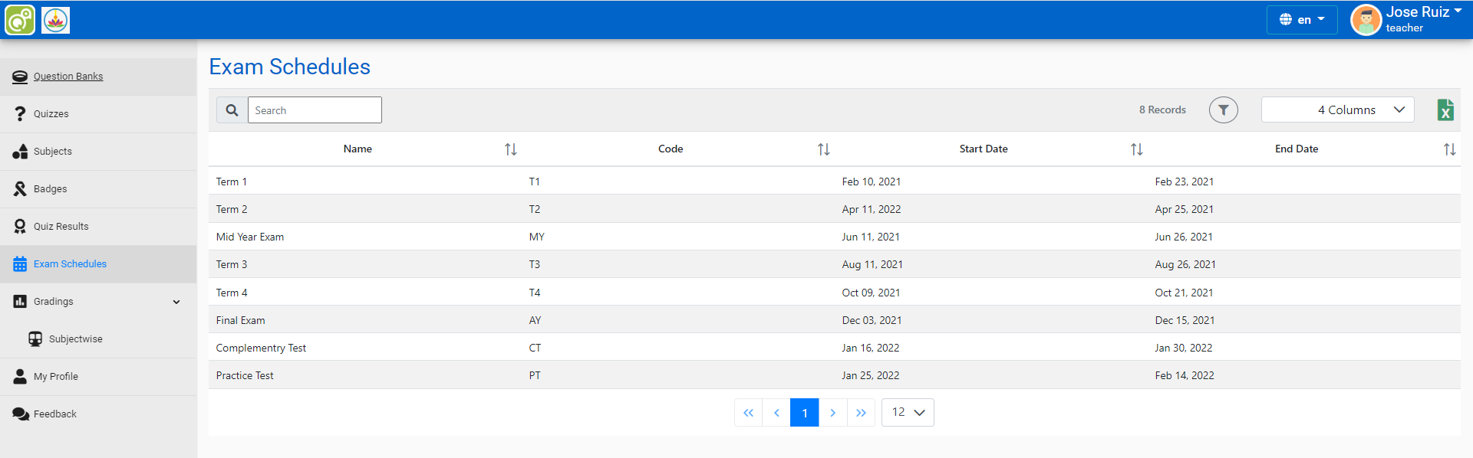Open Subjectwise under Gradings
Viewport: 1473px width, 458px height.
point(75,339)
